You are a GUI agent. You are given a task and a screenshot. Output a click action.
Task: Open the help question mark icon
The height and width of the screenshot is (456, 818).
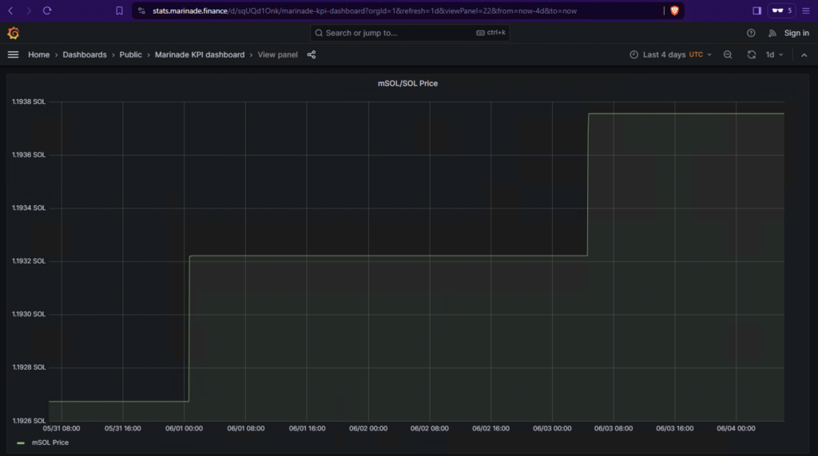[x=751, y=33]
